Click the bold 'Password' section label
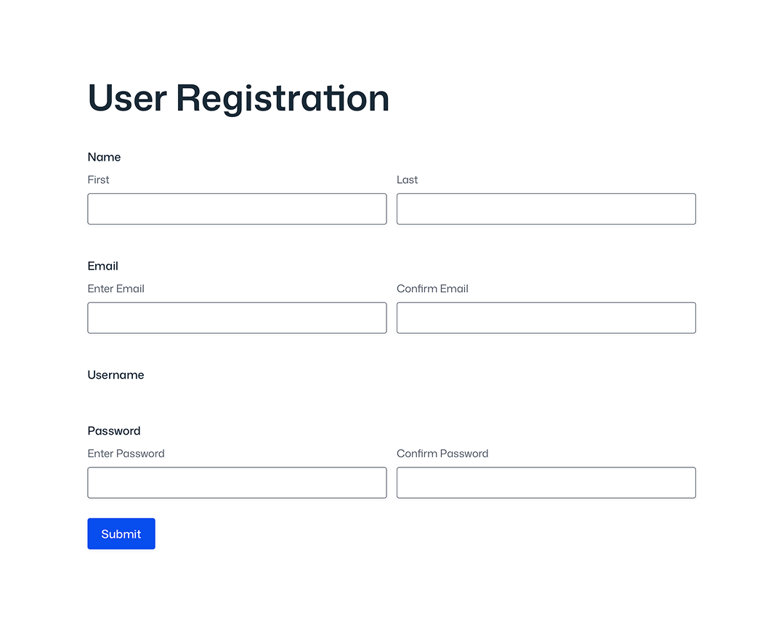The height and width of the screenshot is (636, 773). pos(113,431)
